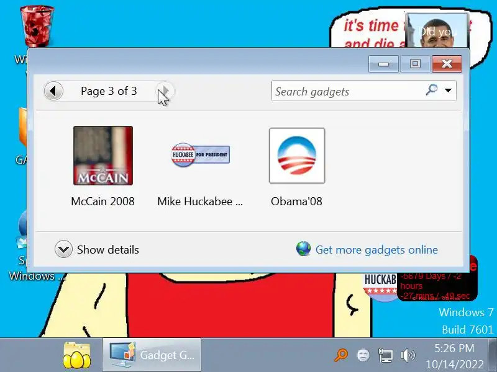Close the Gadget Gallery window

pos(447,64)
